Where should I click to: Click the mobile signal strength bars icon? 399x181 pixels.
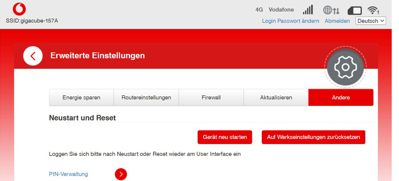[308, 10]
